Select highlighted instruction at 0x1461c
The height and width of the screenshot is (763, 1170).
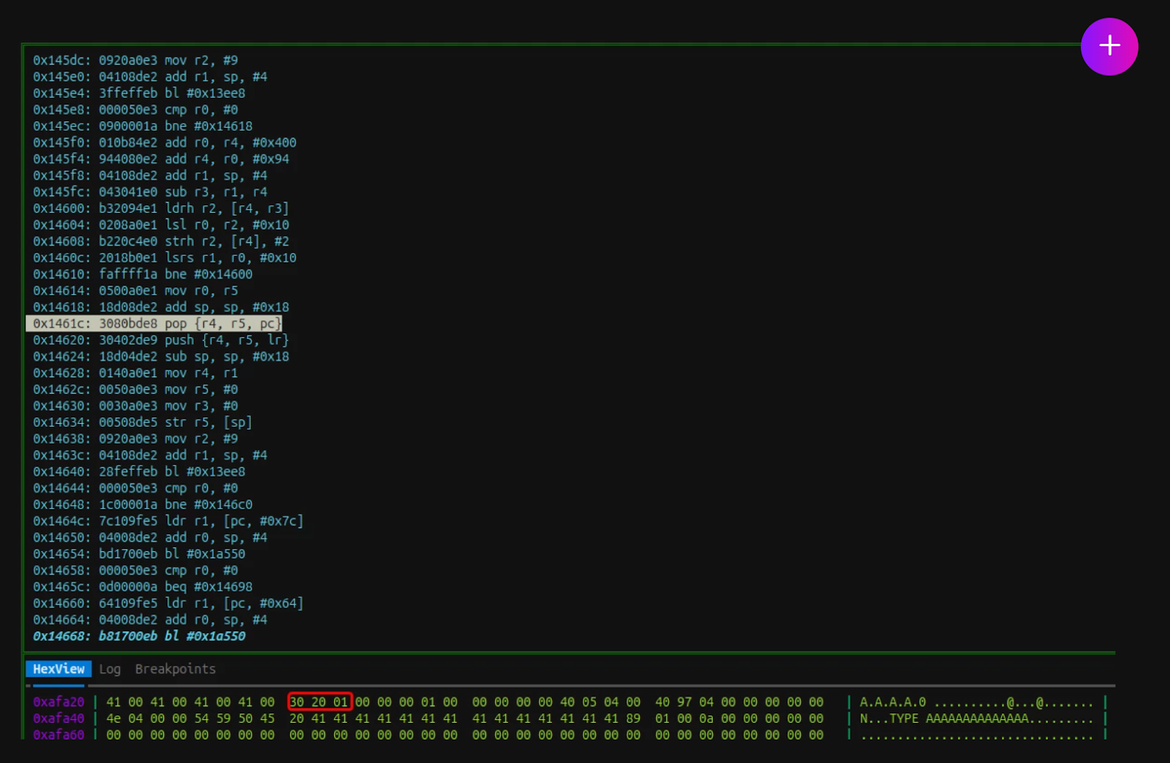pyautogui.click(x=154, y=323)
